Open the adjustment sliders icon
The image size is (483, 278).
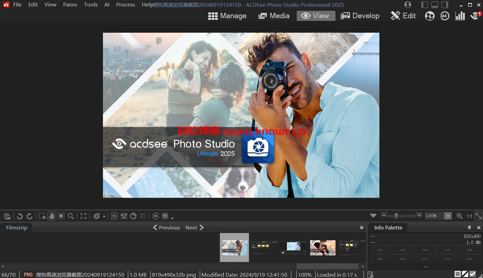pos(124,216)
